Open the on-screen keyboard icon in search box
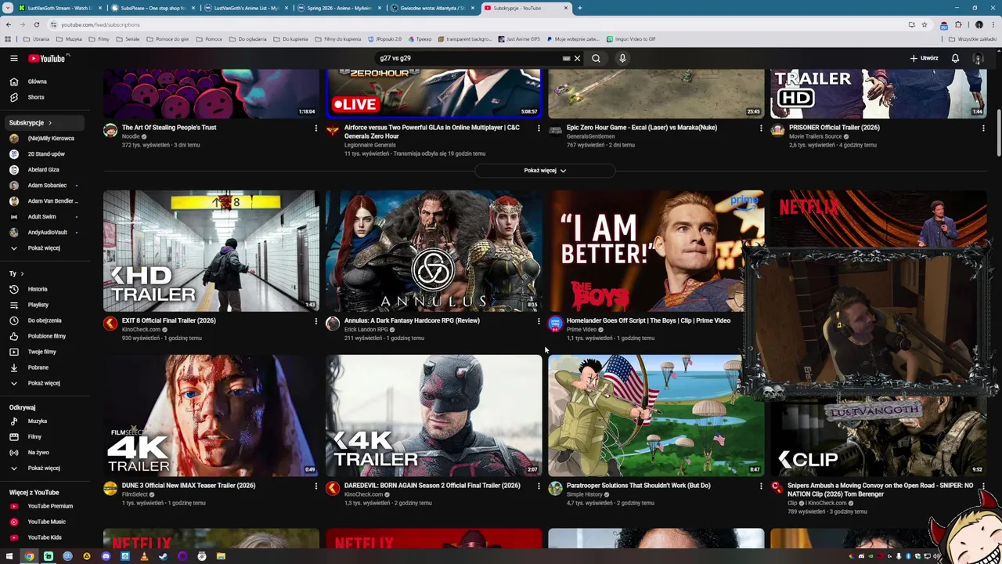The image size is (1002, 564). click(566, 58)
